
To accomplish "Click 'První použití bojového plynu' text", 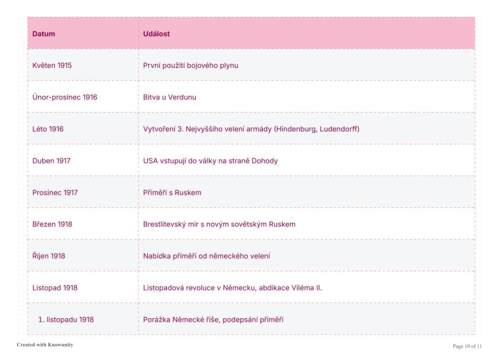I will [x=190, y=66].
